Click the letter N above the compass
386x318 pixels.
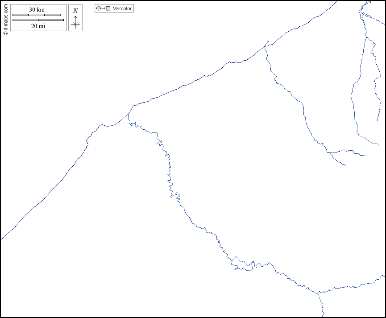coord(75,11)
